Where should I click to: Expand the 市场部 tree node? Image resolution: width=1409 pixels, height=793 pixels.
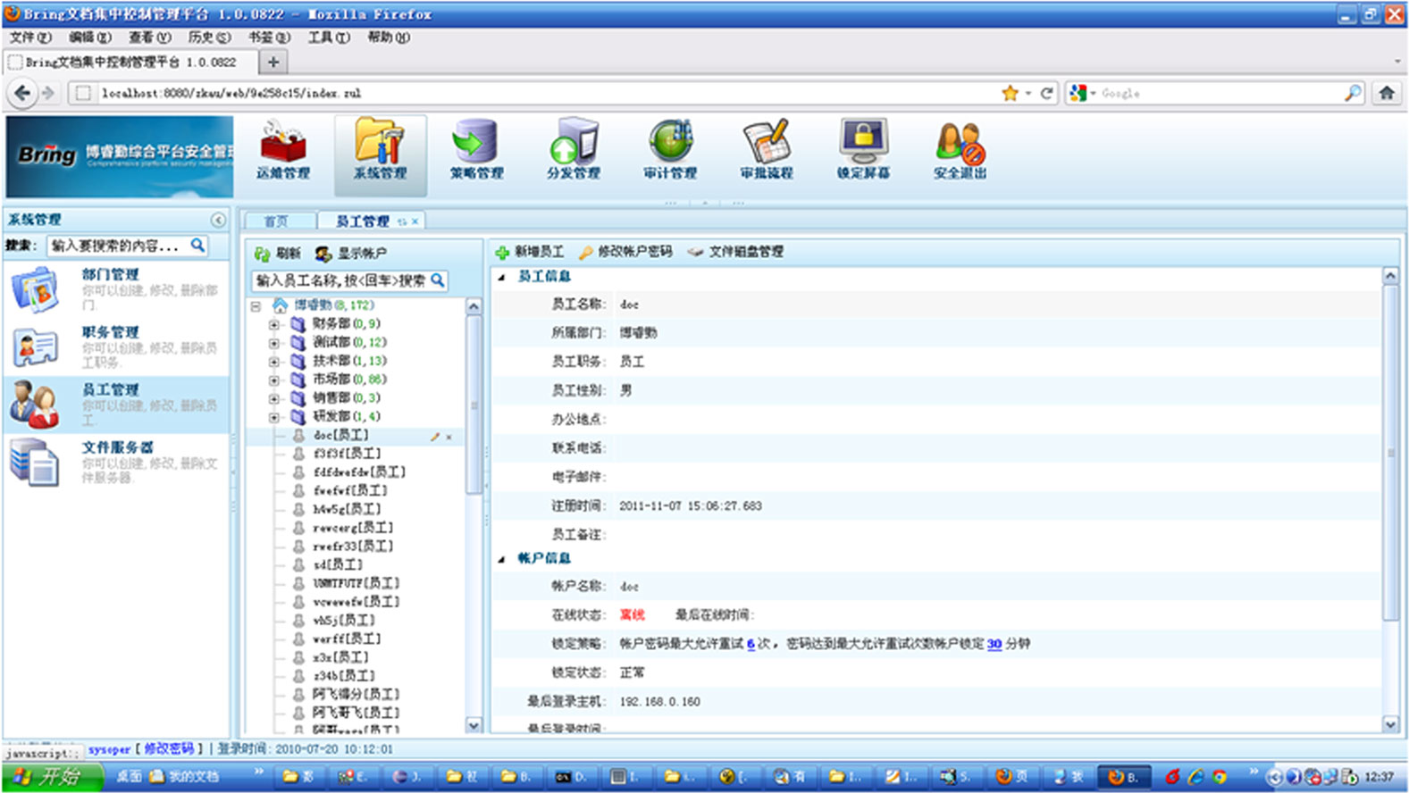click(x=274, y=380)
